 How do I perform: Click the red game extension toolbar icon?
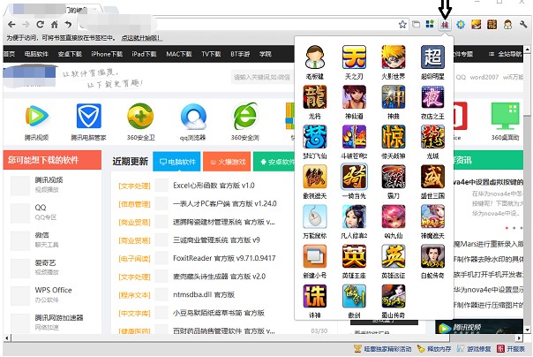point(445,25)
